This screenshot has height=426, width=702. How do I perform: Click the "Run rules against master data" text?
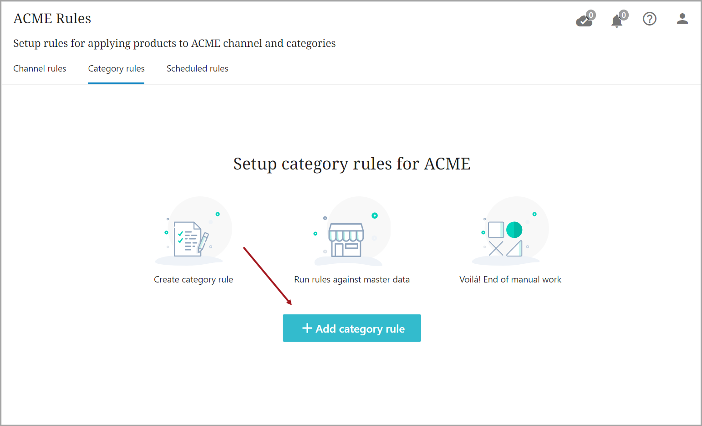[x=352, y=279]
